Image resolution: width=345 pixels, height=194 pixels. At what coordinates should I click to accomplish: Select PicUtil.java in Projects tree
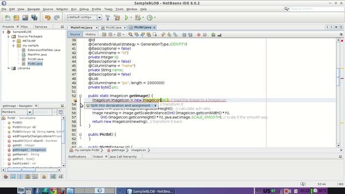coord(36,59)
